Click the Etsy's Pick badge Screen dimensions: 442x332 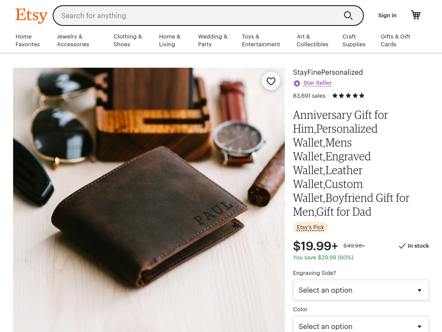click(x=310, y=227)
